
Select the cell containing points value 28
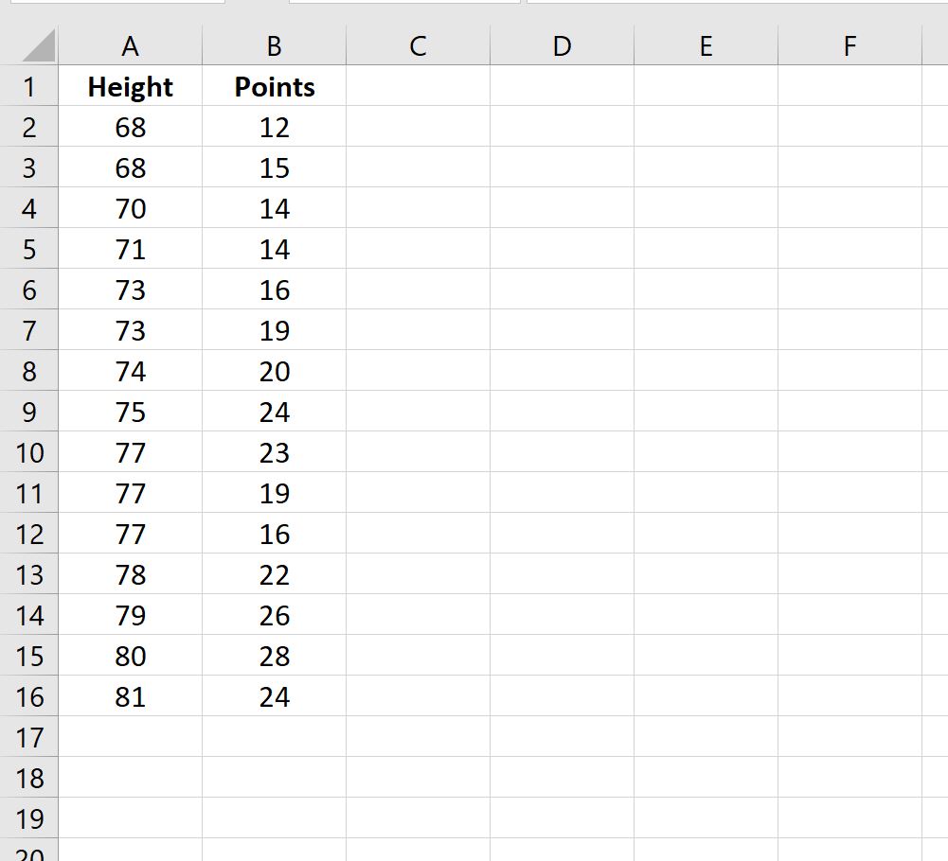pyautogui.click(x=273, y=656)
